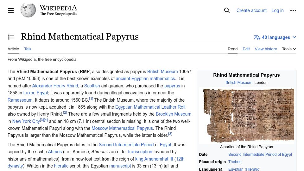The height and width of the screenshot is (171, 304).
Task: Click the Rhind Mathematical Papyrus page heading
Action: [80, 37]
